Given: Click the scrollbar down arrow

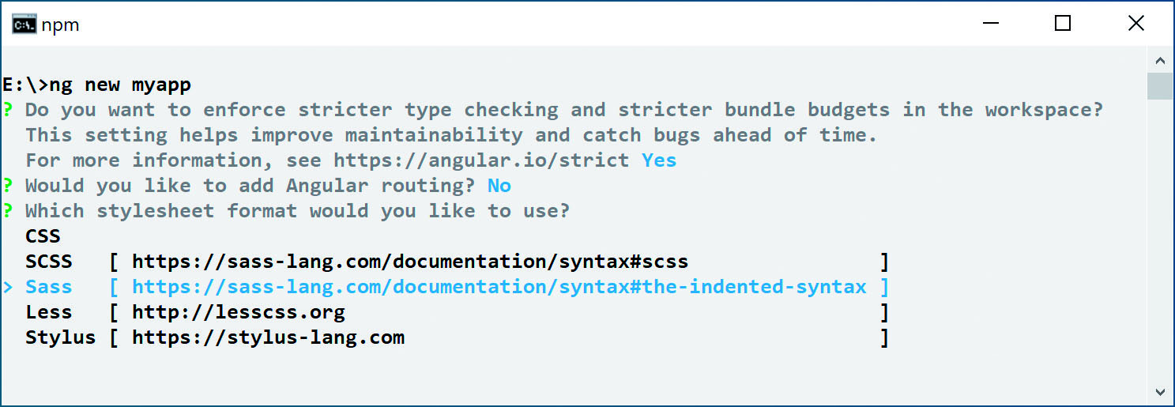Looking at the screenshot, I should click(x=1160, y=391).
